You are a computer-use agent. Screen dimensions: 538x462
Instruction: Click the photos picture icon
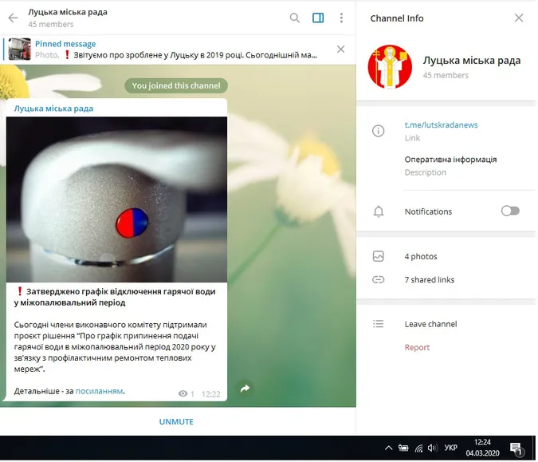(x=378, y=256)
